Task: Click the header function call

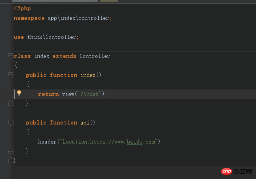Action: pyautogui.click(x=47, y=142)
